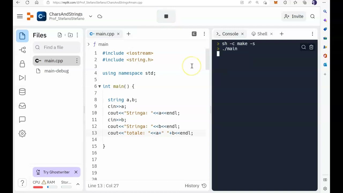Go back in the browser
This screenshot has height=193, width=343.
pos(18,2)
